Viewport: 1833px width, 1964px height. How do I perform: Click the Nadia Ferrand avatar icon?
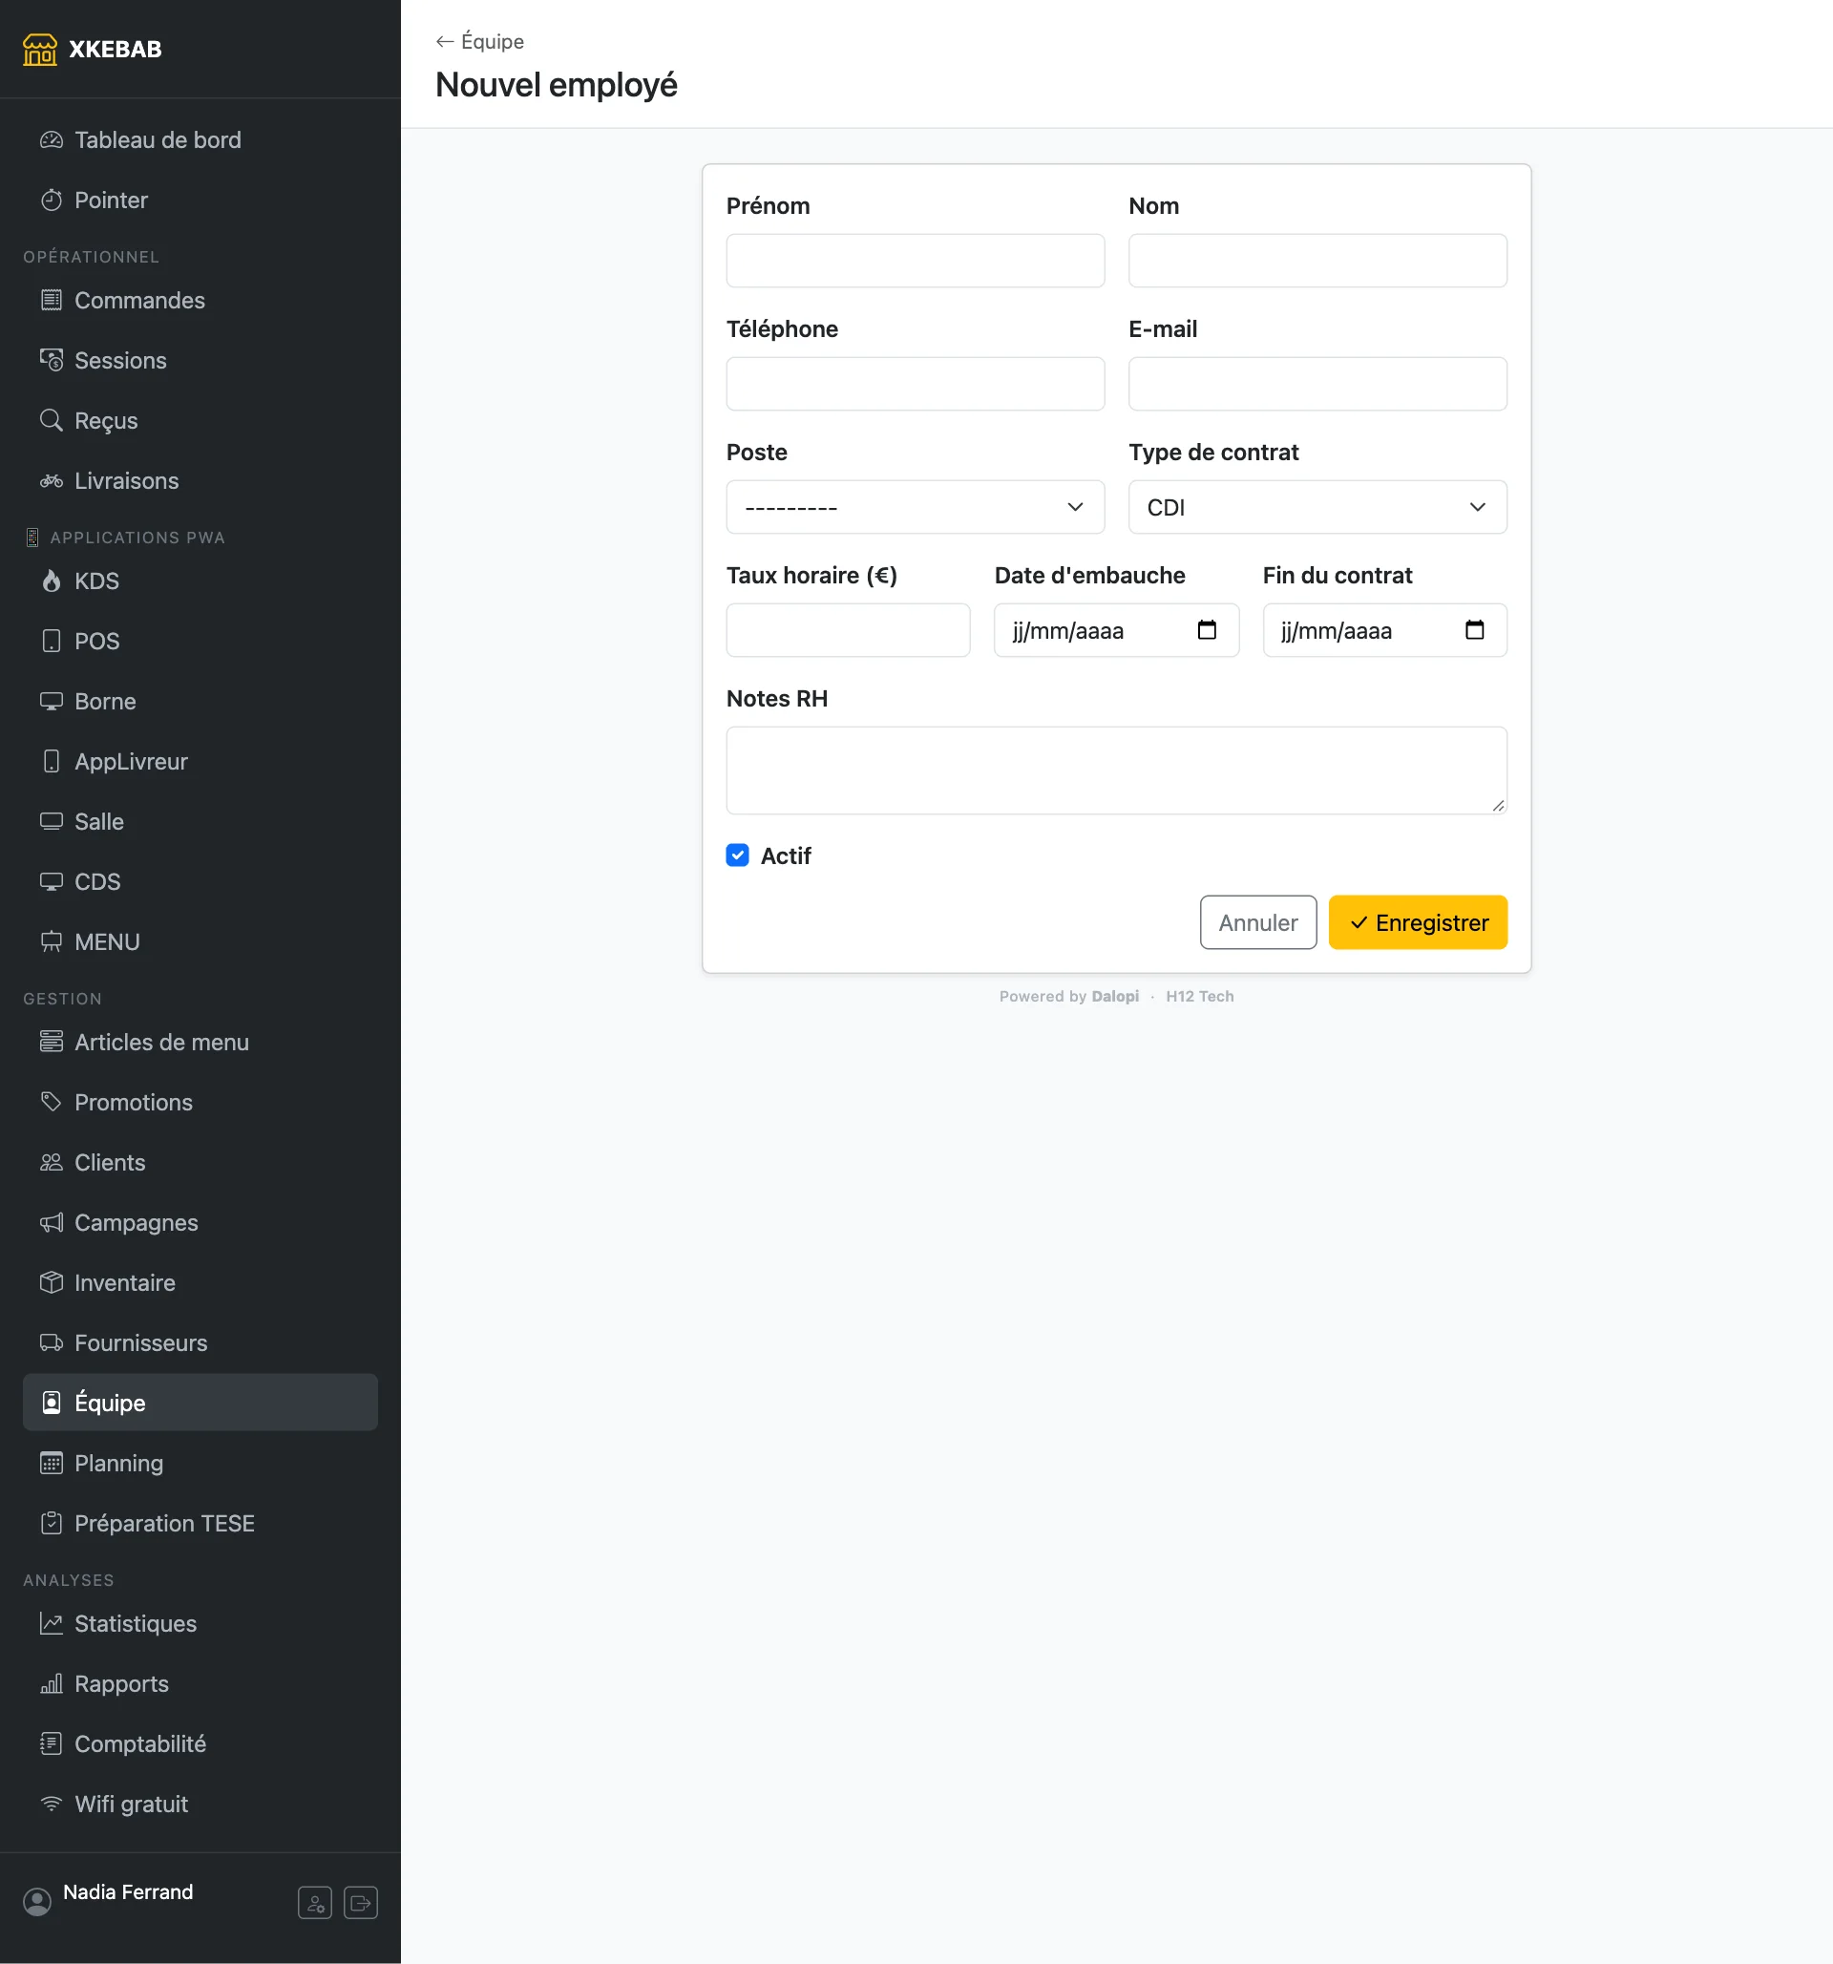pos(37,1902)
